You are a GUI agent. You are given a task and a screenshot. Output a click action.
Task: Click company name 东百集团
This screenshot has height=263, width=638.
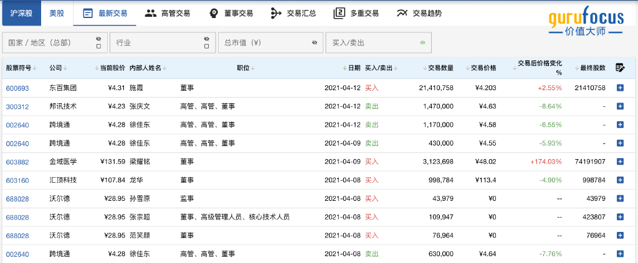coord(63,88)
